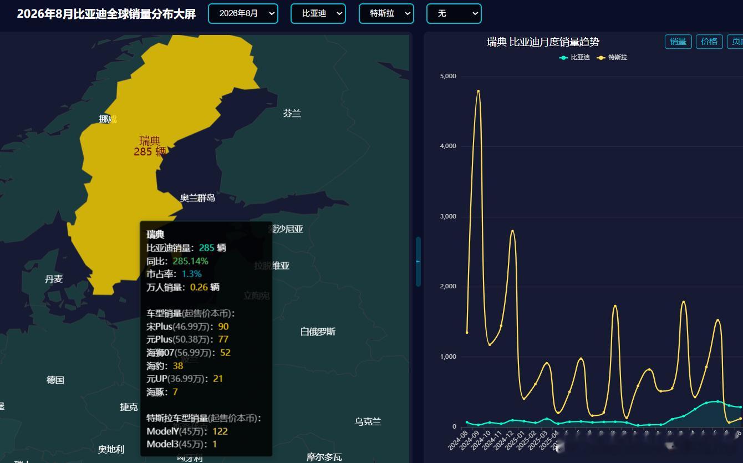Click 奥地利 on the map
This screenshot has width=743, height=463.
[111, 449]
